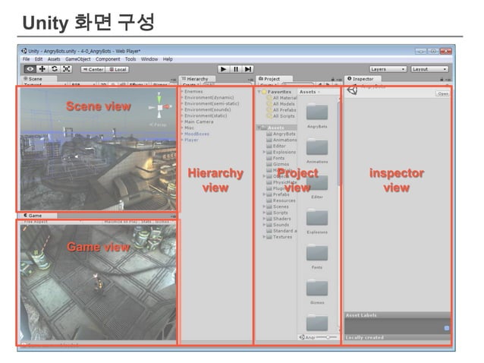Expand the Environment(dynamic) arrow

pyautogui.click(x=182, y=98)
